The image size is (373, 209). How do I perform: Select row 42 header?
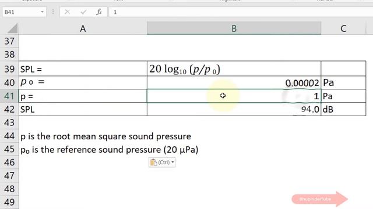click(x=9, y=109)
